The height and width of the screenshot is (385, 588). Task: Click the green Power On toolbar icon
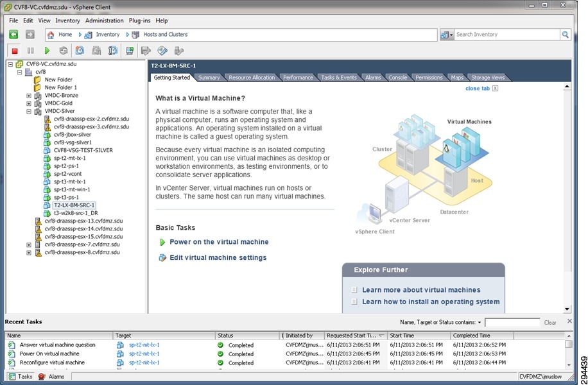click(47, 51)
